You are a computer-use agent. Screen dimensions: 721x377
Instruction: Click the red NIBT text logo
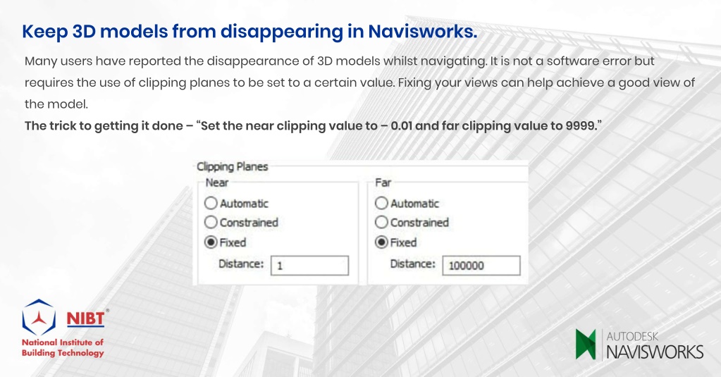pos(85,319)
